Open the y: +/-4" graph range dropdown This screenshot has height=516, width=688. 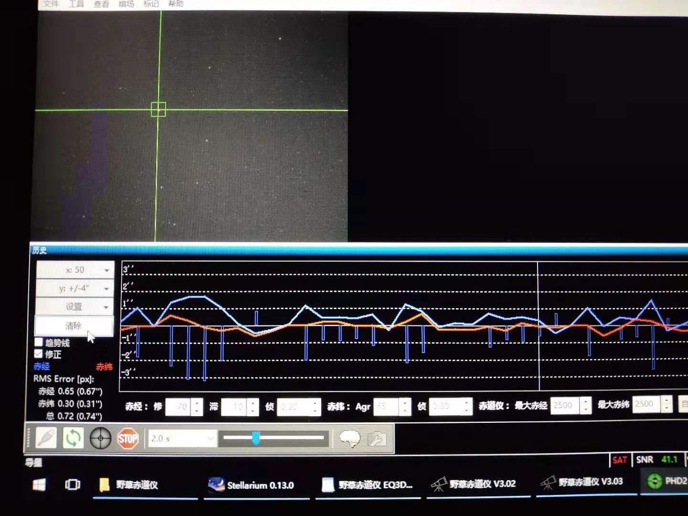pyautogui.click(x=75, y=288)
